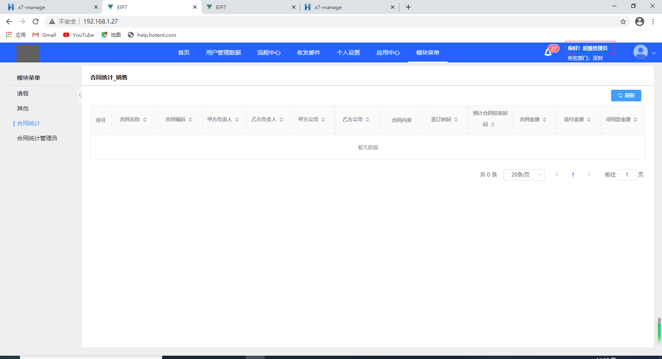Switch to the 应用中心 navigation item

[x=388, y=53]
